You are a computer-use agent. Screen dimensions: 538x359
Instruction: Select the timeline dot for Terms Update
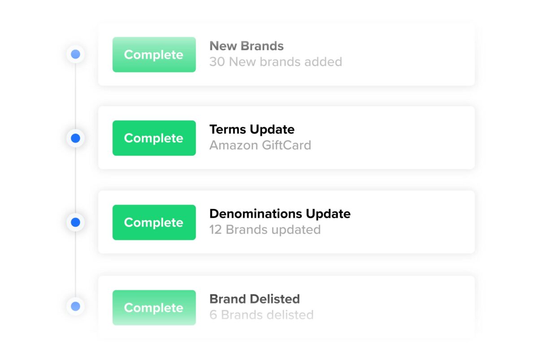point(75,138)
